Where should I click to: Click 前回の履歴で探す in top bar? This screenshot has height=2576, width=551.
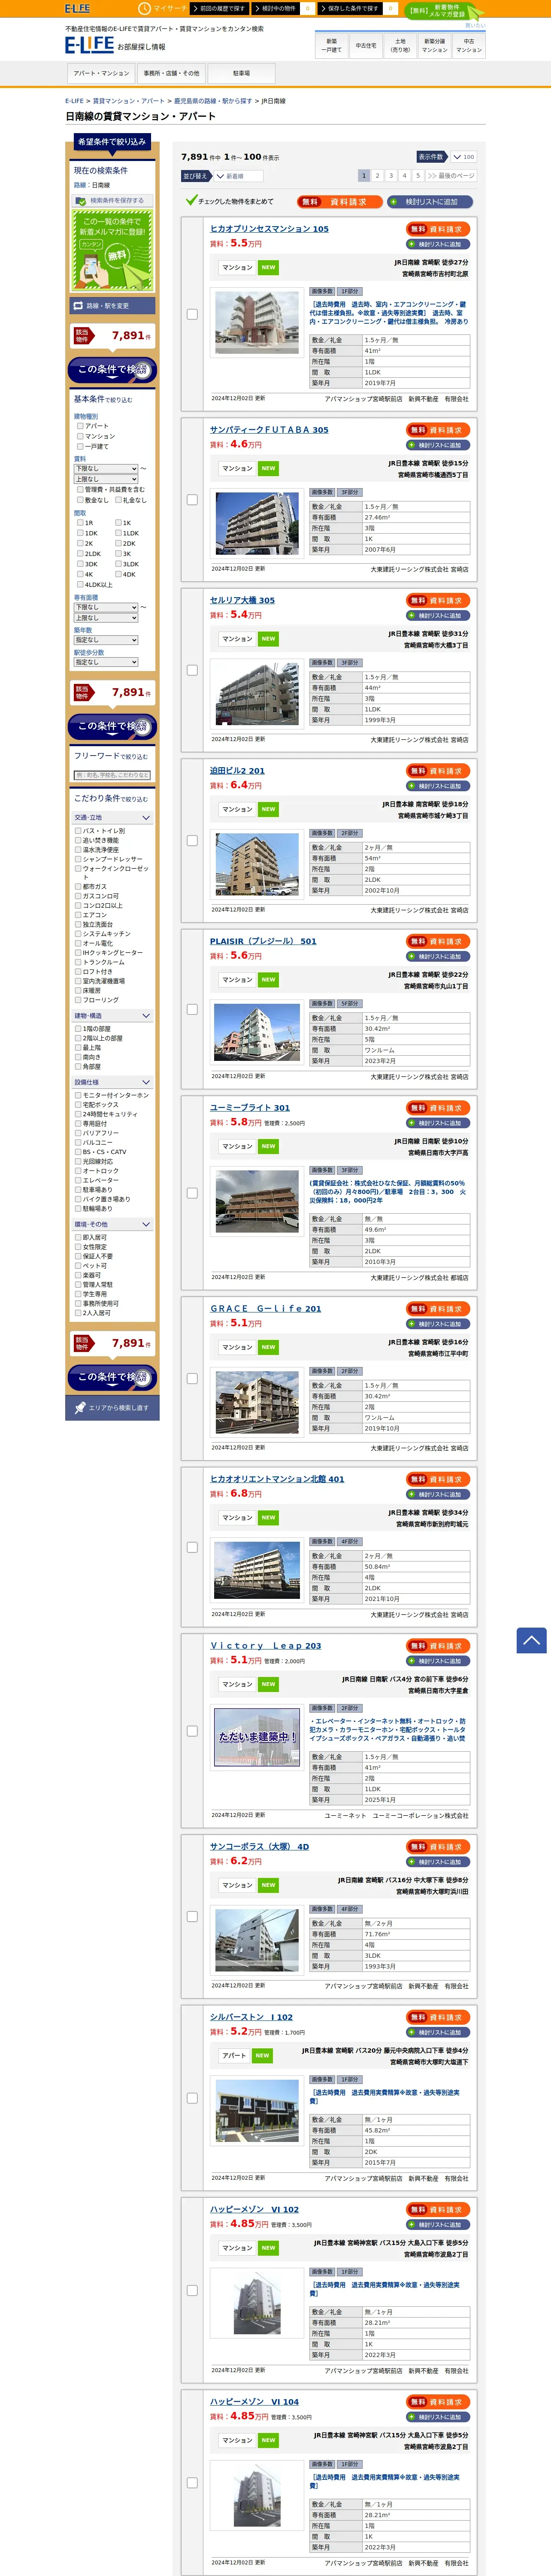click(x=221, y=8)
